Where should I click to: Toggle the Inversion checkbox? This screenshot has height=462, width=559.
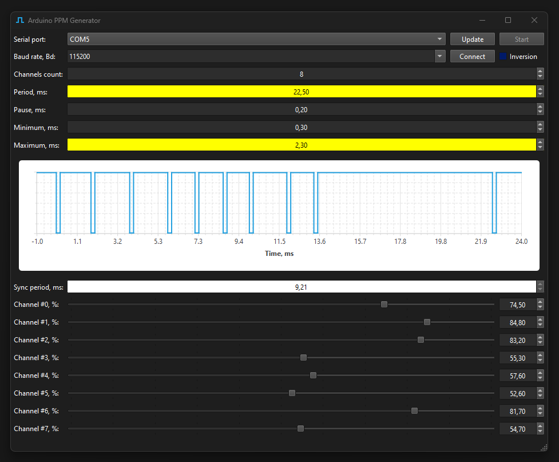(x=503, y=56)
